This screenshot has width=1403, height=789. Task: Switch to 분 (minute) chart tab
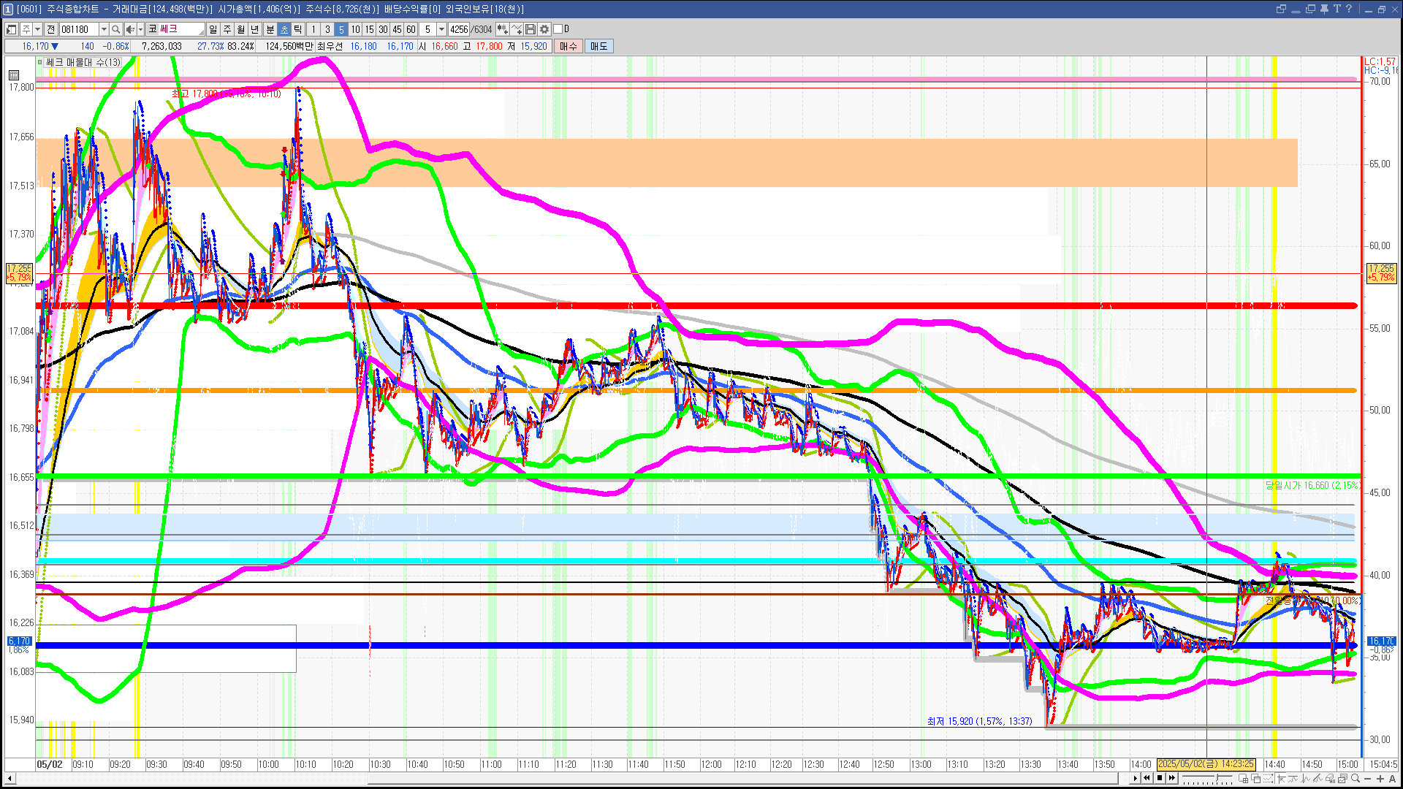coord(270,29)
